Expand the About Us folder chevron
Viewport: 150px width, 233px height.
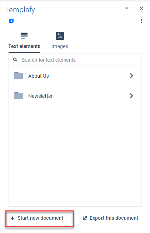click(131, 76)
